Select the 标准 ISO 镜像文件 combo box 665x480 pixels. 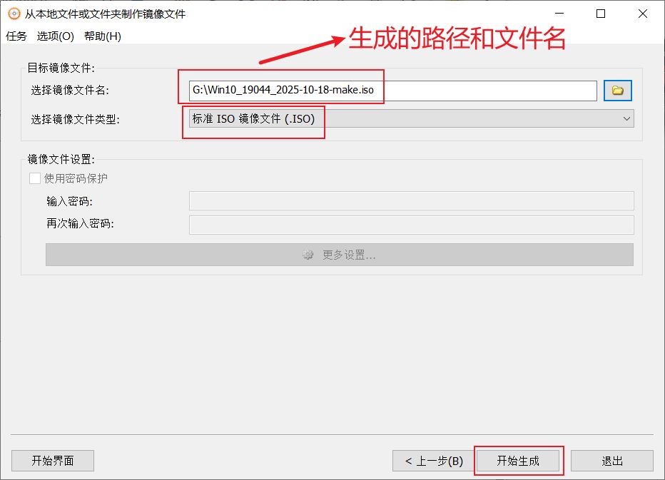click(x=407, y=119)
